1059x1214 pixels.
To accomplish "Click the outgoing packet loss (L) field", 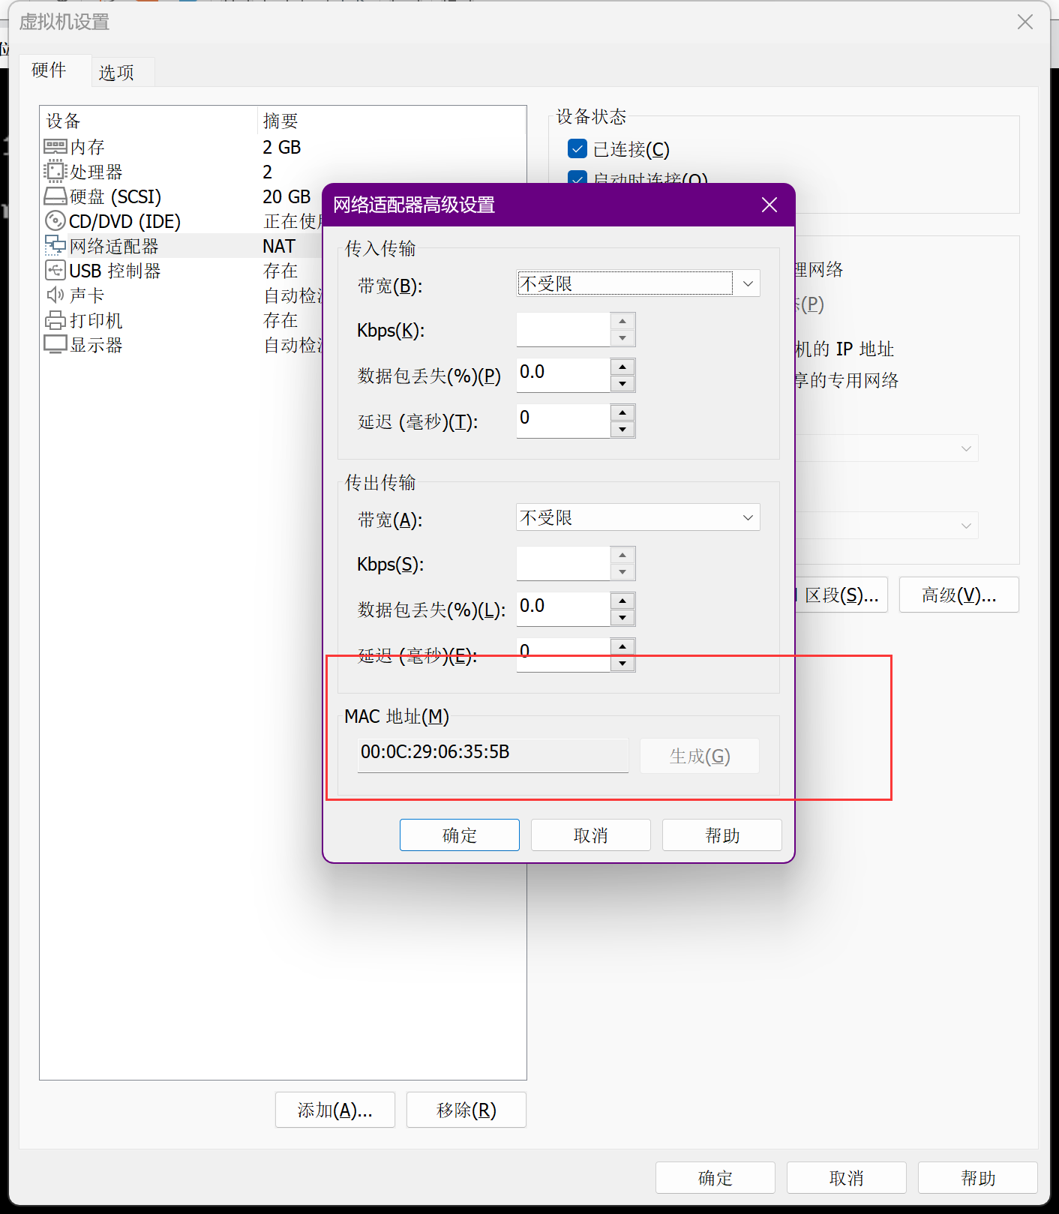I will pos(563,609).
